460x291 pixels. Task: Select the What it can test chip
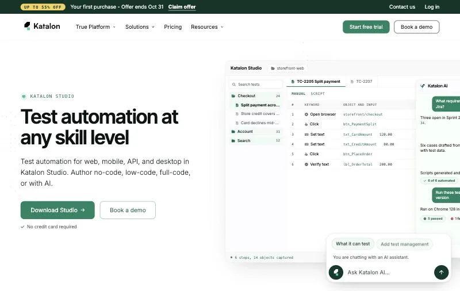[352, 244]
